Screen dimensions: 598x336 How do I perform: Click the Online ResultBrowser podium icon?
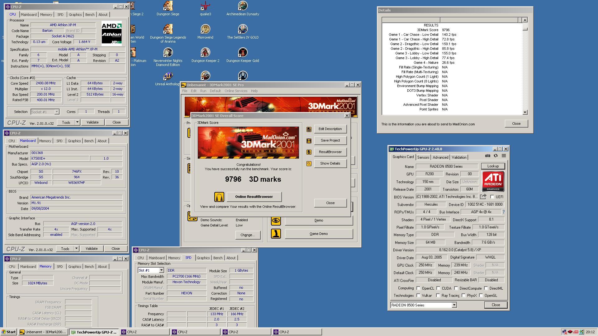point(219,197)
